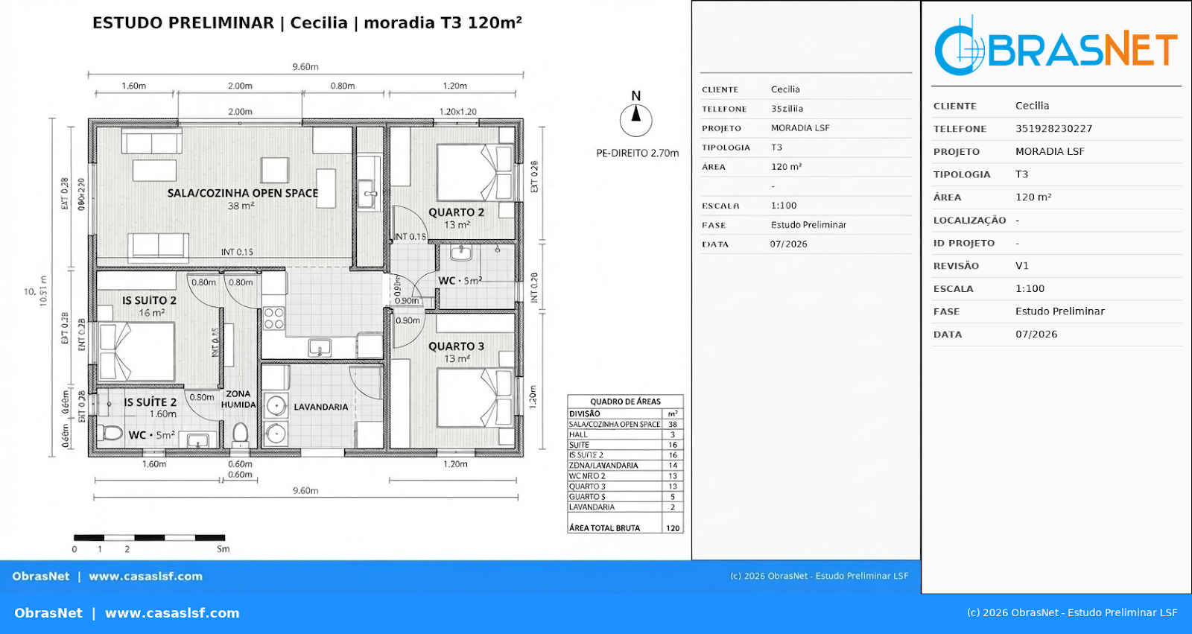
Task: Click the toilet under the ZONA HUMIDA label
Action: (x=240, y=433)
